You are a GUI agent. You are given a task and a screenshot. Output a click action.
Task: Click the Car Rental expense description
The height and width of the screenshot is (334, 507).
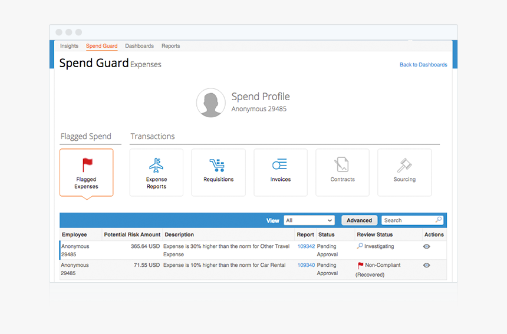pyautogui.click(x=225, y=265)
